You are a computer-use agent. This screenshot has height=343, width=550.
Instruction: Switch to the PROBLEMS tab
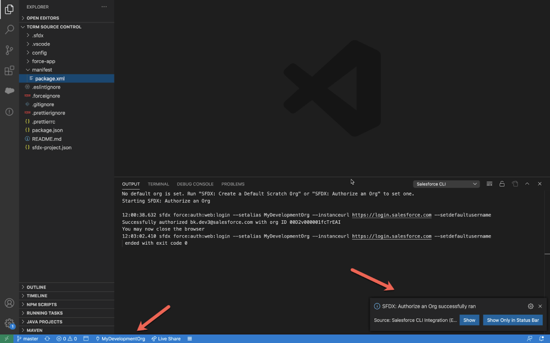click(x=233, y=184)
